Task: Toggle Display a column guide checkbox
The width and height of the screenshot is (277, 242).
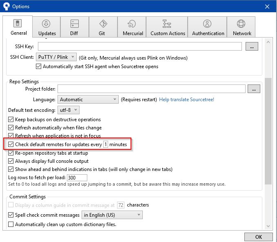Action: tap(11, 205)
